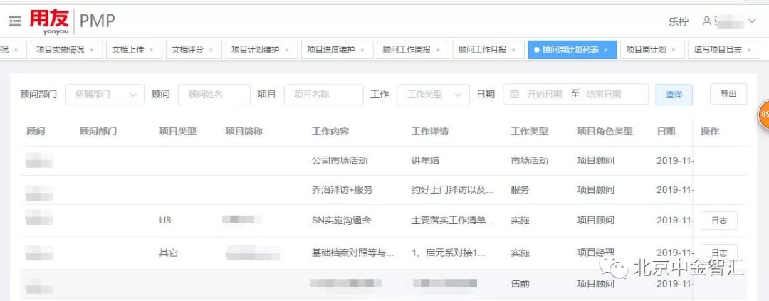
Task: Open 日志 for the 基础档案对照 row
Action: [x=719, y=253]
